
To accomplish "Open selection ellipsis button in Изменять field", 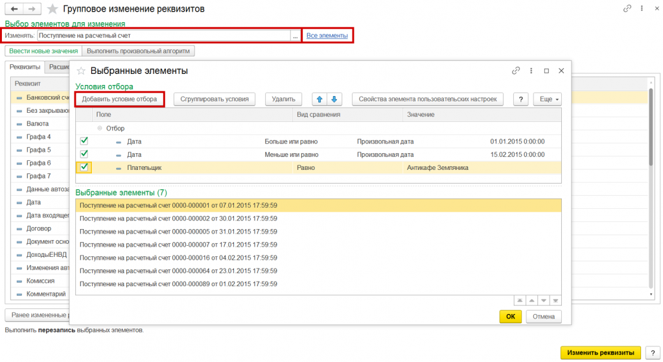I will [296, 36].
